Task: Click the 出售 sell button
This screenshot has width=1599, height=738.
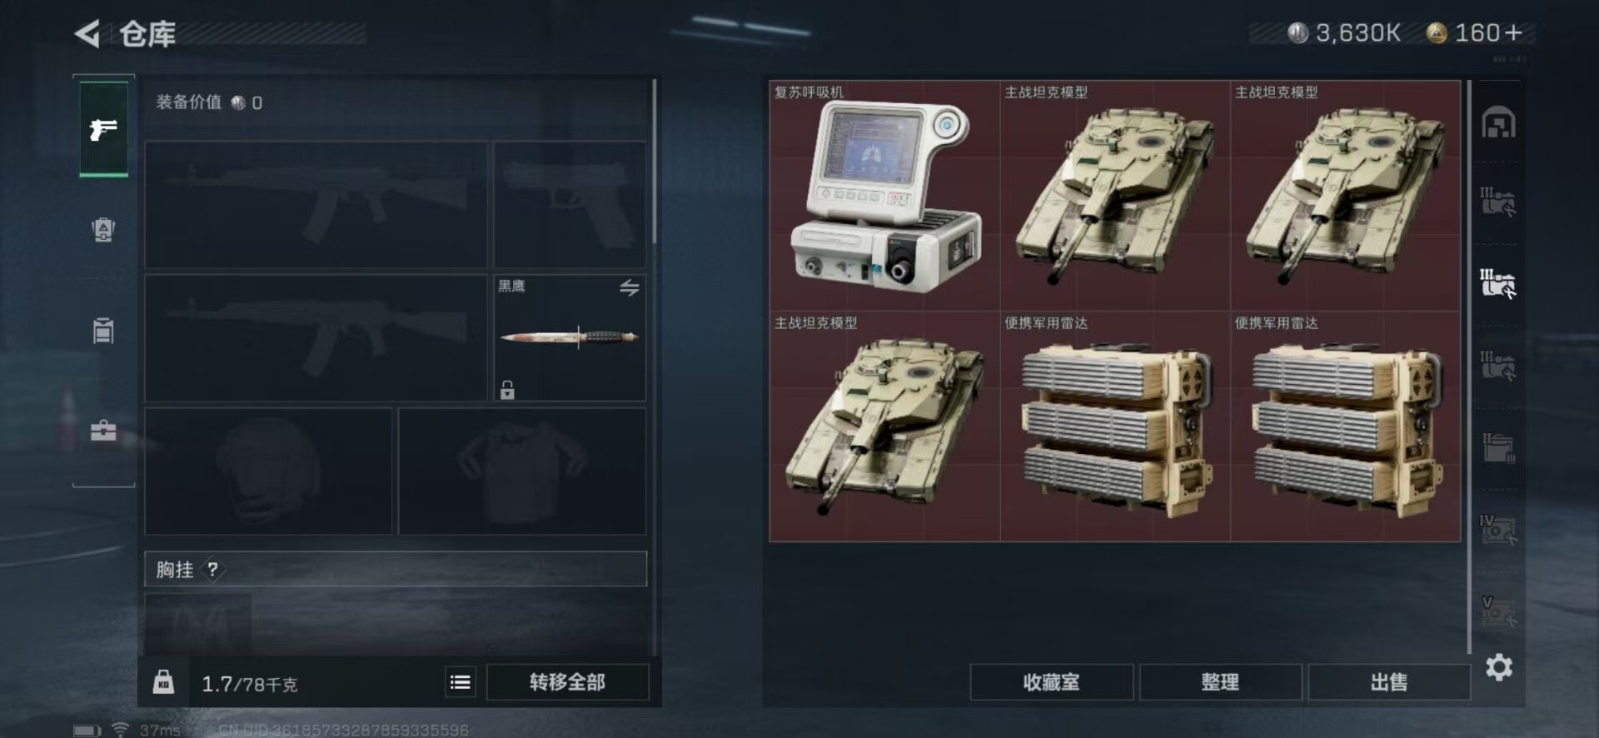Action: point(1389,682)
